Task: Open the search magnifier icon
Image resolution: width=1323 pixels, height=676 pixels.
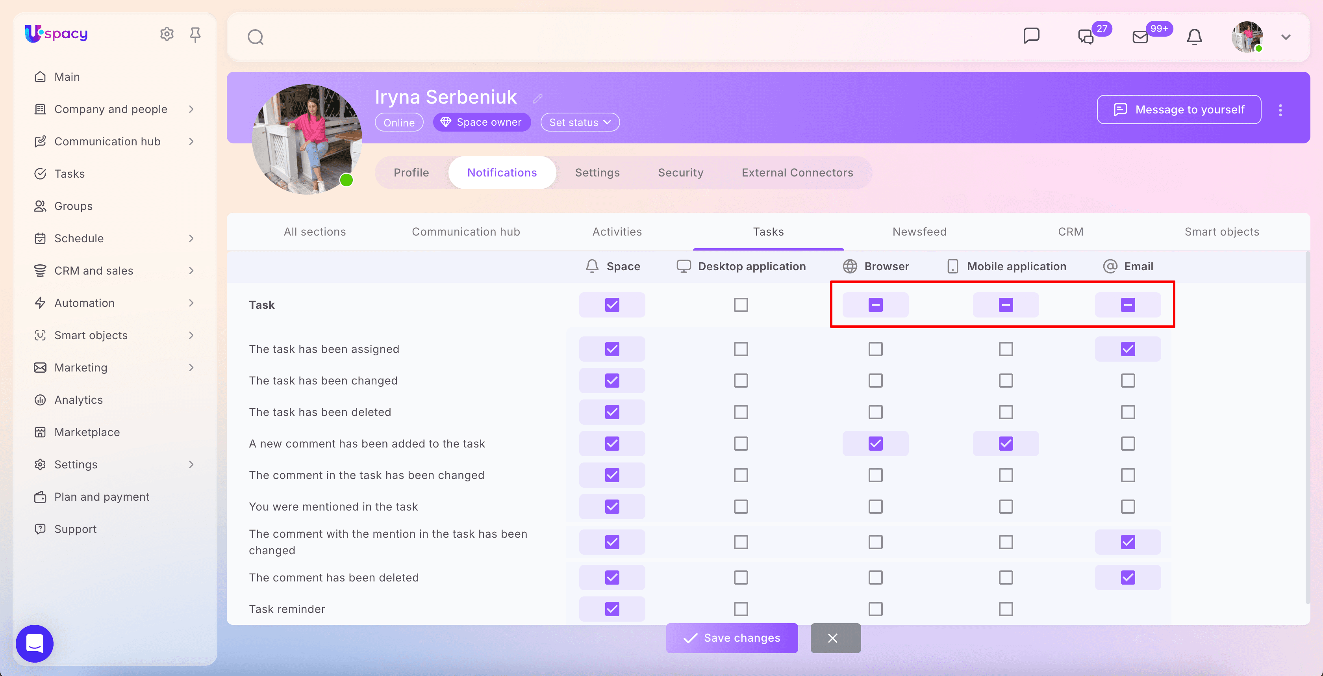Action: (255, 37)
